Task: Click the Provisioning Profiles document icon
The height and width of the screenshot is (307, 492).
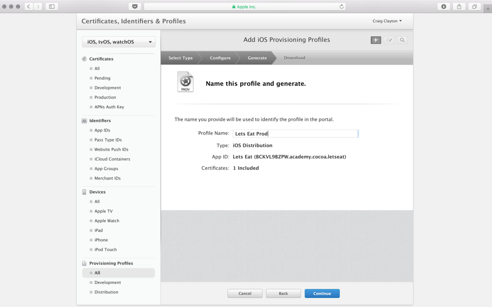Action: coord(84,263)
